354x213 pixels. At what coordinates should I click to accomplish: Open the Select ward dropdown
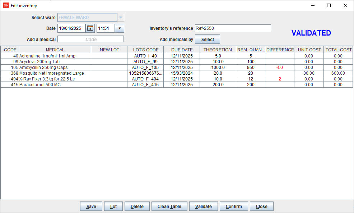pos(121,17)
